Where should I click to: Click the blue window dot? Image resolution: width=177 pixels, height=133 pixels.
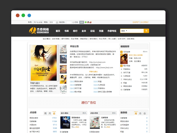(29, 15)
